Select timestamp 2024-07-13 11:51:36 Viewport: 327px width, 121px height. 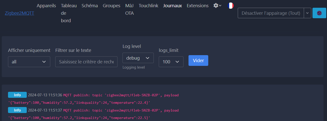tap(45, 95)
